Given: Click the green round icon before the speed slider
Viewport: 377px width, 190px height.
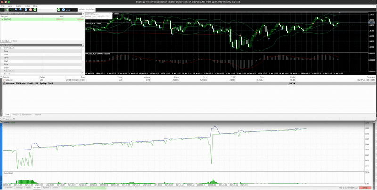Looking at the screenshot, I should click(x=35, y=10).
